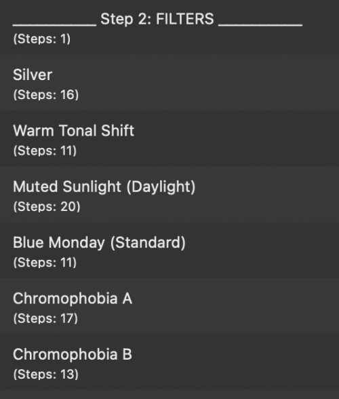This screenshot has height=399, width=339.
Task: Click the Steps: 20 label under Muted Sunlight
Action: 47,206
